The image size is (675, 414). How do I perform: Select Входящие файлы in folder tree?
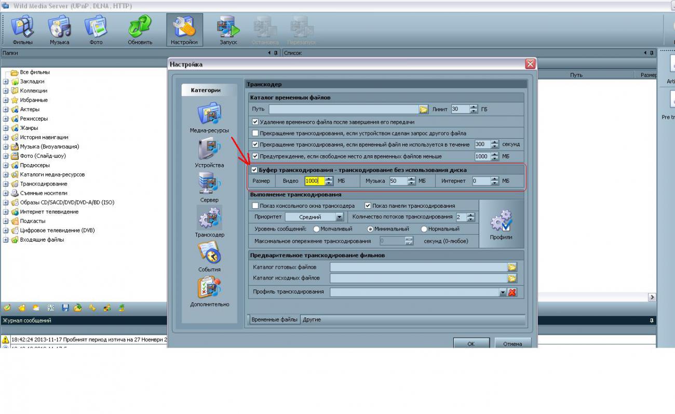tap(42, 240)
